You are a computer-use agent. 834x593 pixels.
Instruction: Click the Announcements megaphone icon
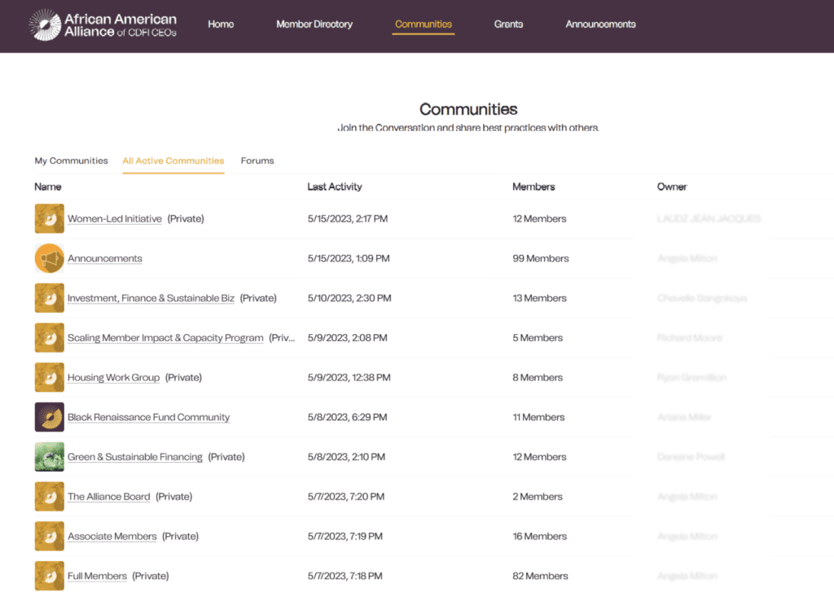coord(50,258)
